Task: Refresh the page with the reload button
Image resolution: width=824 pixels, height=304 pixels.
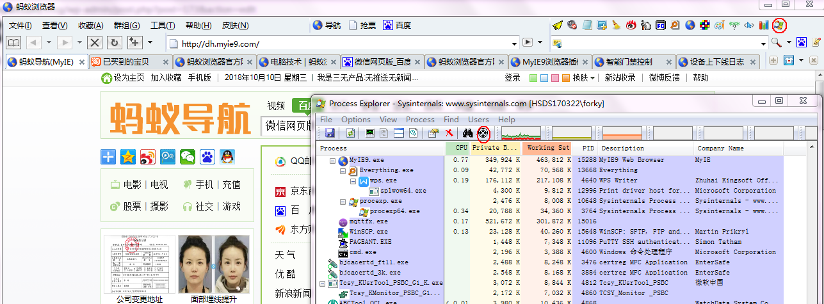Action: coord(114,43)
